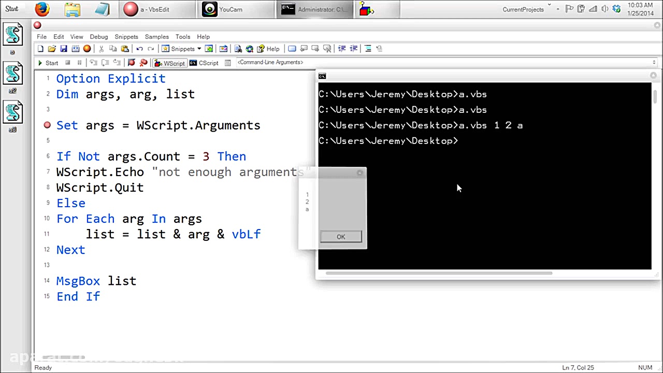Viewport: 663px width, 373px height.
Task: Click the Decrease indent icon
Action: point(354,49)
